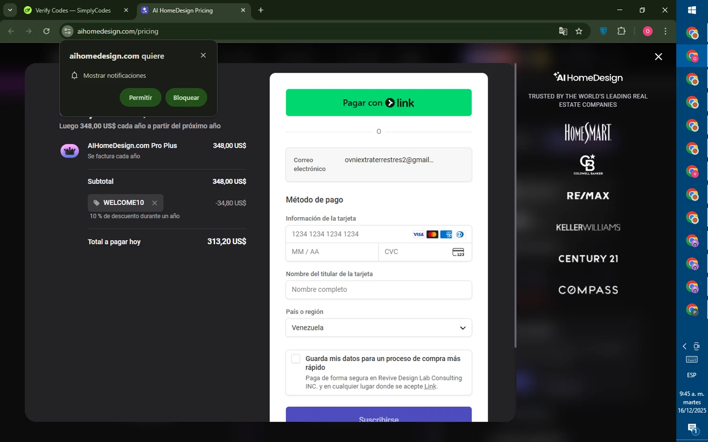The image size is (708, 442).
Task: Open the Windows notification center icon
Action: click(692, 428)
